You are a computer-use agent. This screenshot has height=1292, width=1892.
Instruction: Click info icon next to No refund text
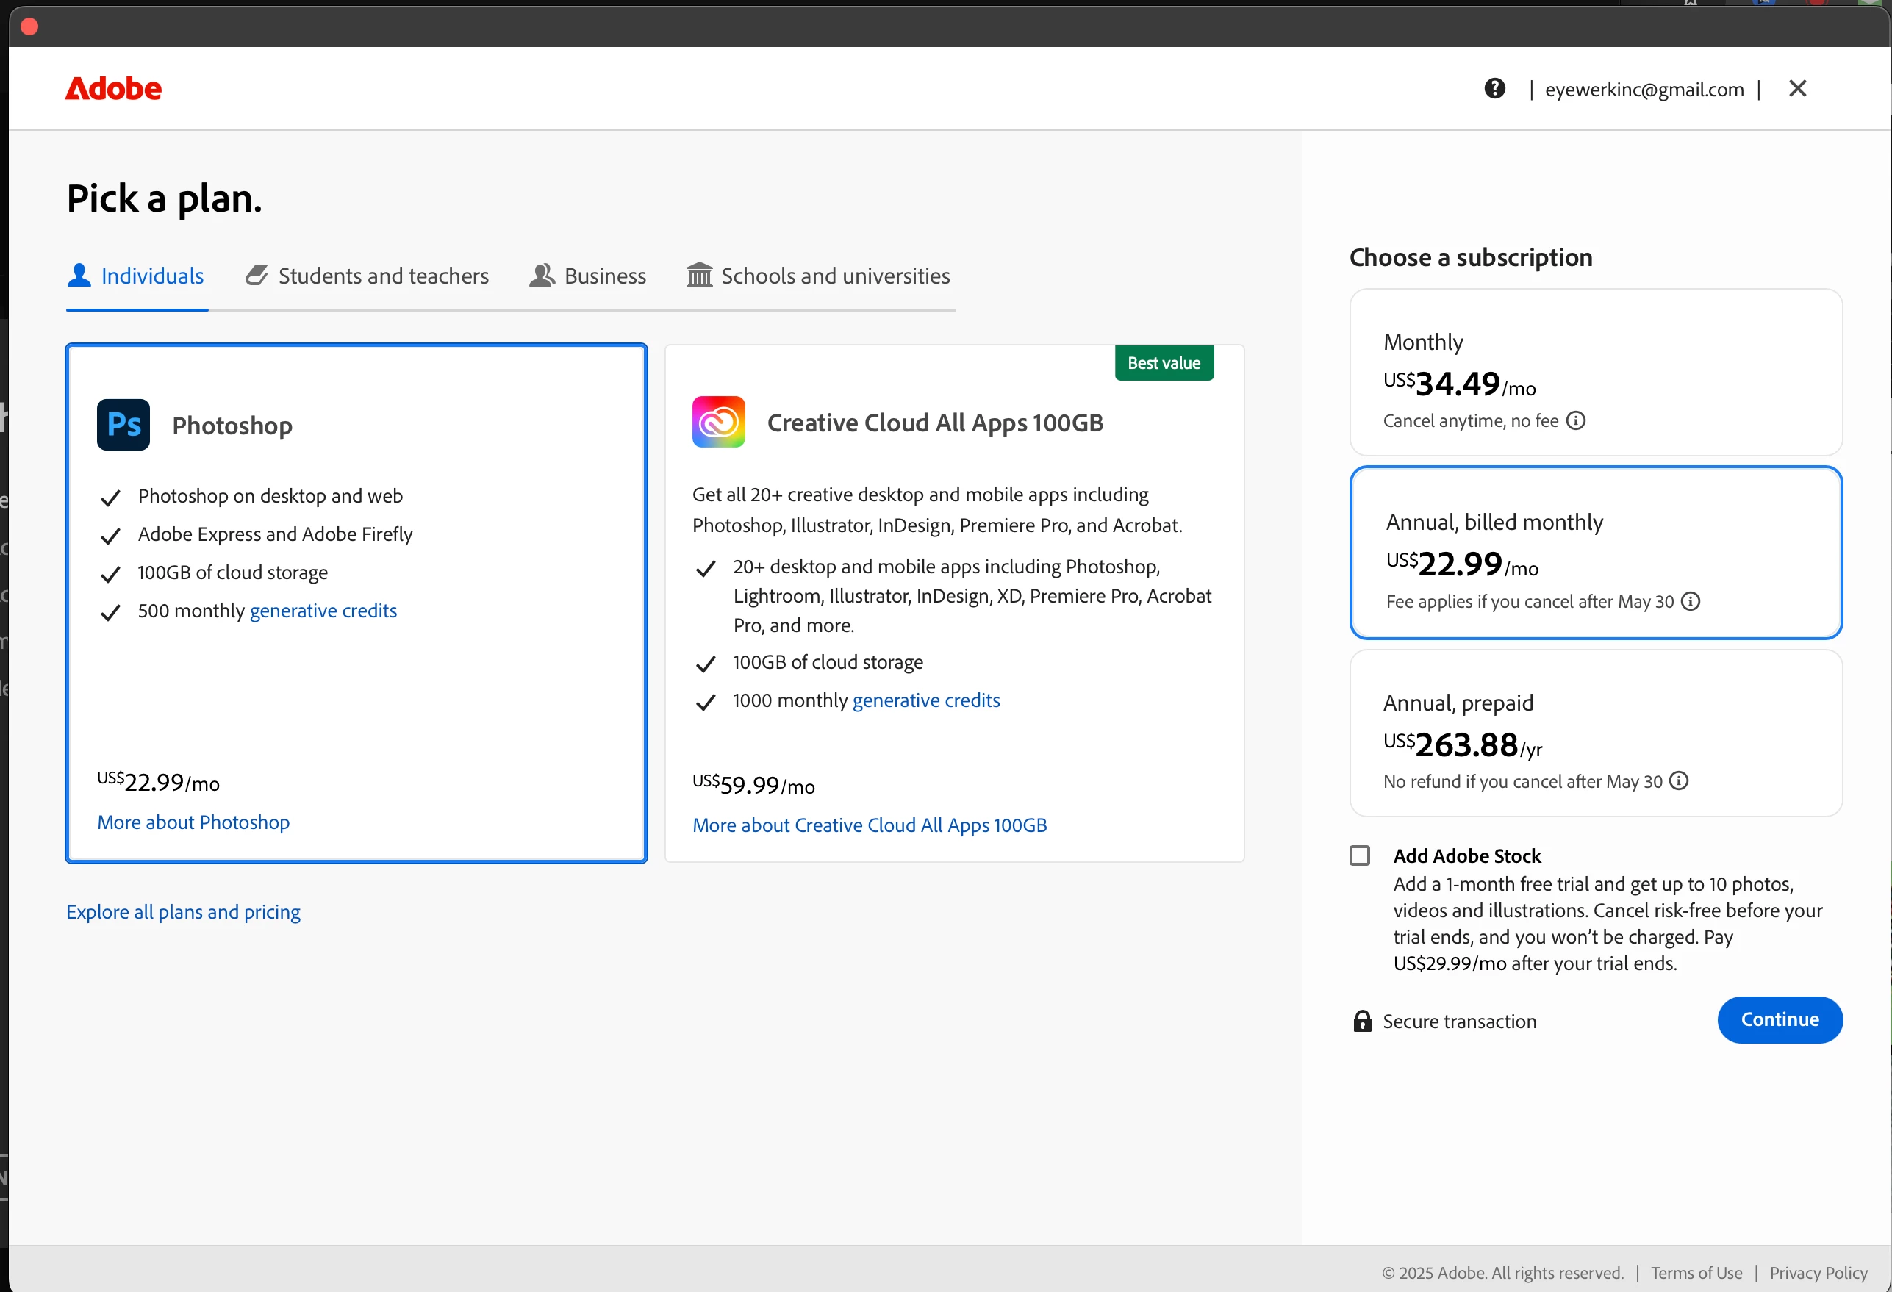click(x=1679, y=780)
